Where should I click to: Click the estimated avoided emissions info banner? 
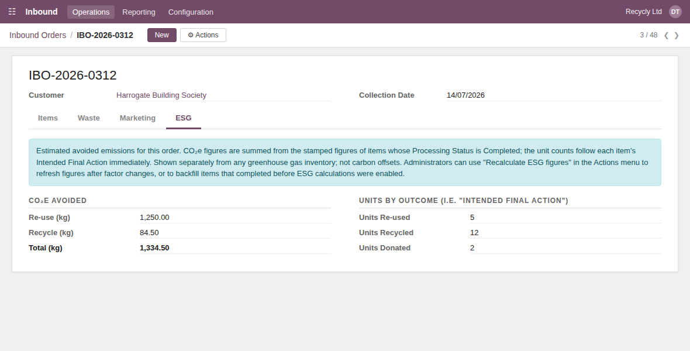coord(345,163)
